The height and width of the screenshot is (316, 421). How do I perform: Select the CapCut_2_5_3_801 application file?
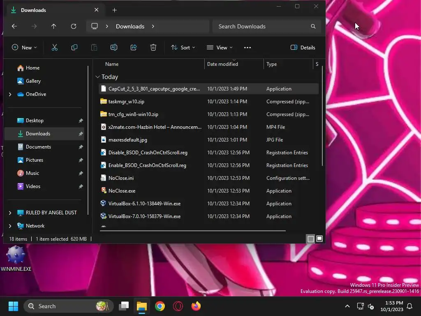click(x=209, y=89)
